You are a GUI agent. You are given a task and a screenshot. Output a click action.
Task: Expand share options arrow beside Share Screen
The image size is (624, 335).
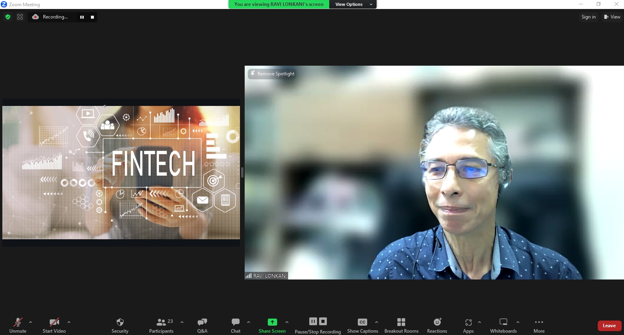[x=287, y=322]
